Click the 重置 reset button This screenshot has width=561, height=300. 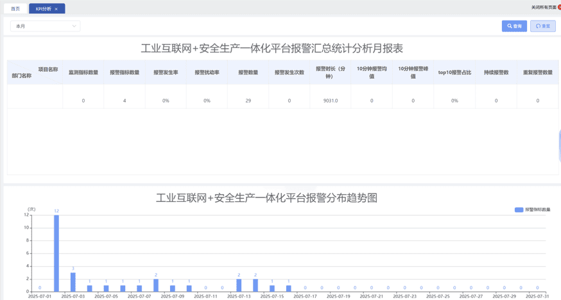543,26
